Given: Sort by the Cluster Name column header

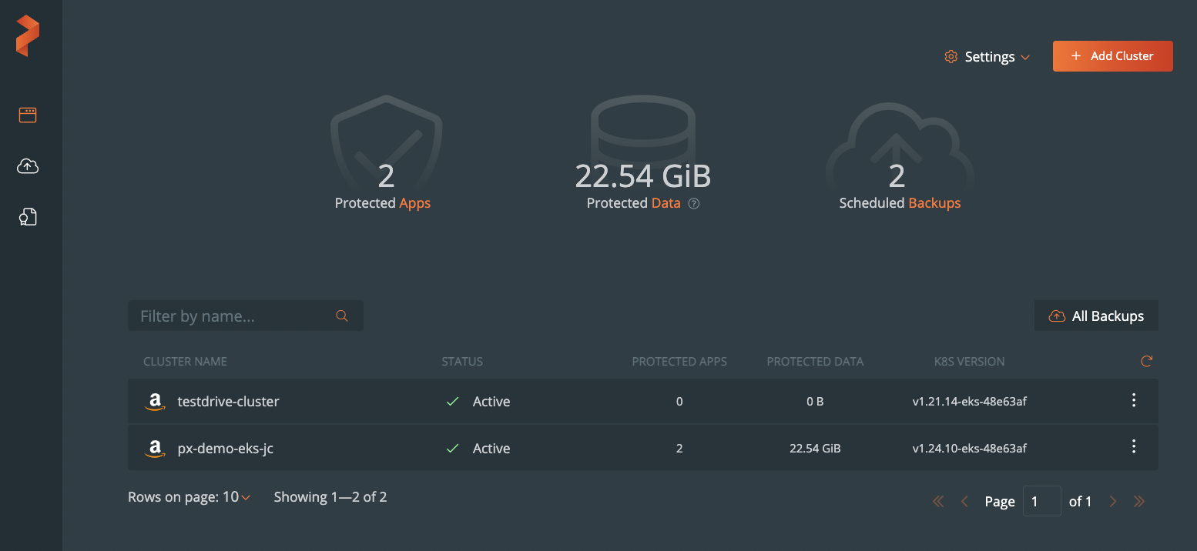Looking at the screenshot, I should [x=185, y=361].
